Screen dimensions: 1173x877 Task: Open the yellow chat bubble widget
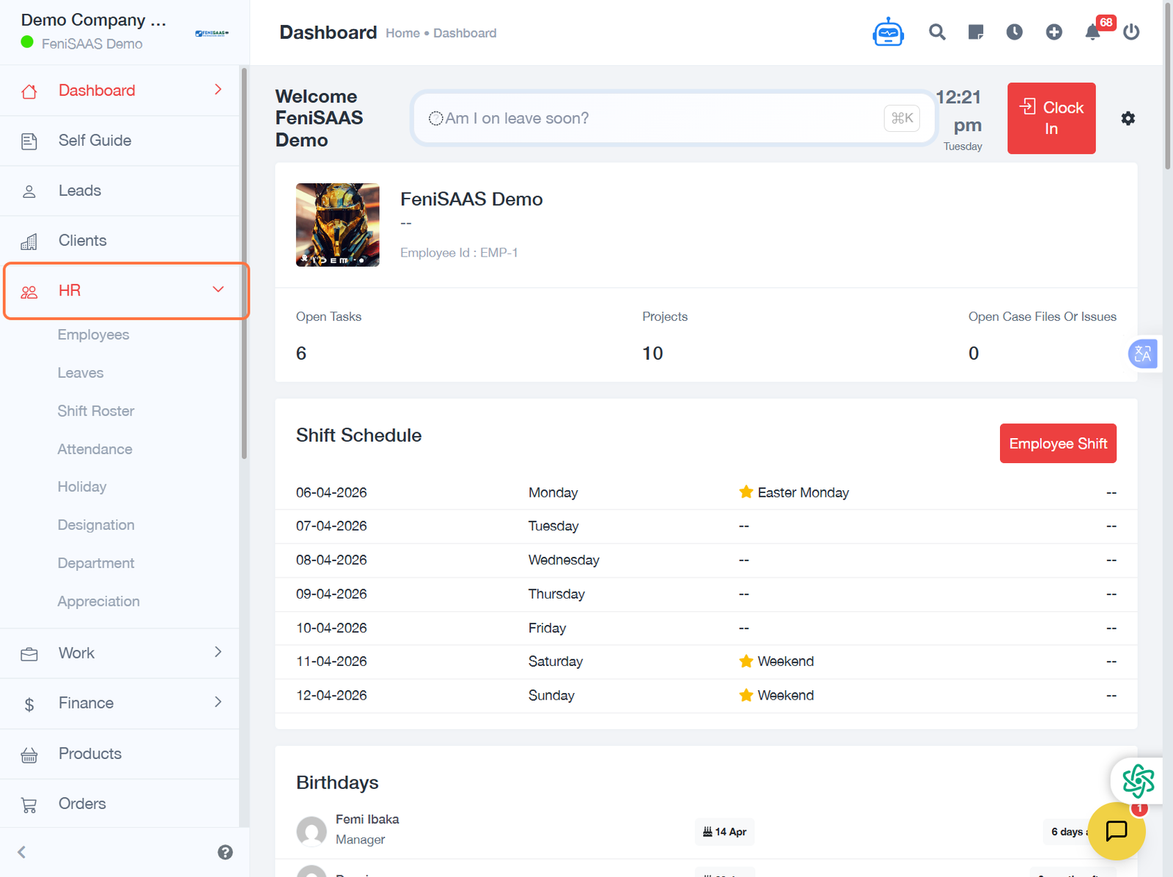point(1116,831)
